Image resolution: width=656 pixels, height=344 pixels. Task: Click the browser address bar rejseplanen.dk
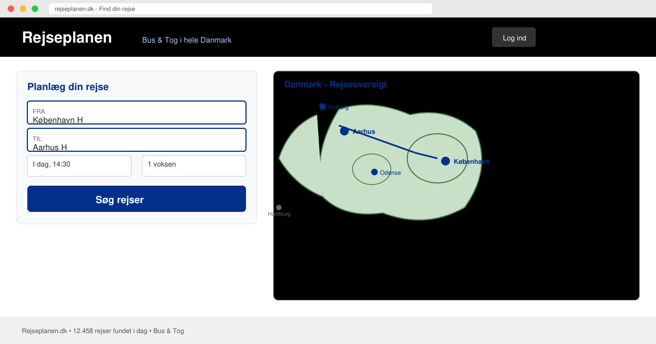[x=241, y=9]
